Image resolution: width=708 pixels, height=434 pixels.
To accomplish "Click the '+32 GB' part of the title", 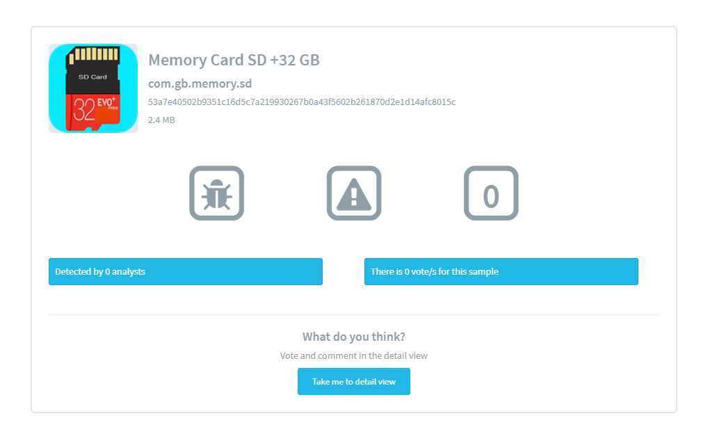I will pos(294,60).
